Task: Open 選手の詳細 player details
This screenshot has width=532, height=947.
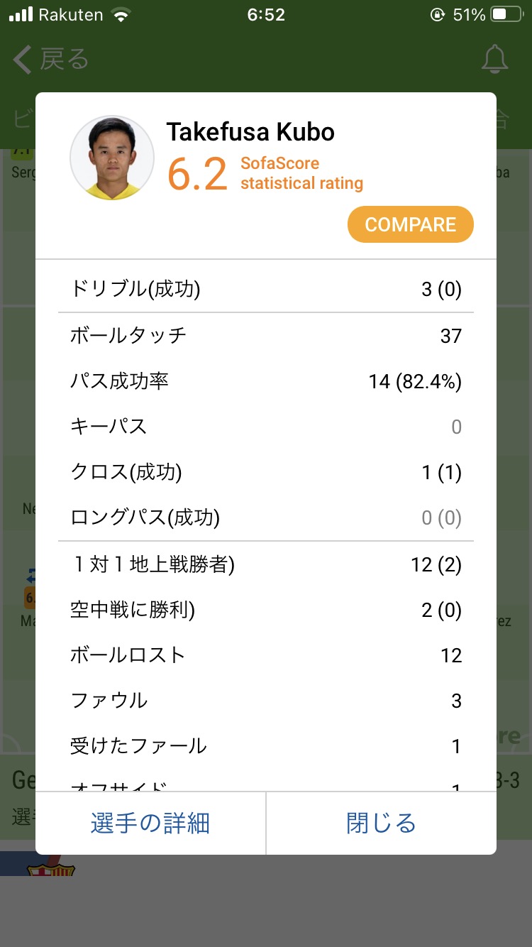Action: pos(150,823)
